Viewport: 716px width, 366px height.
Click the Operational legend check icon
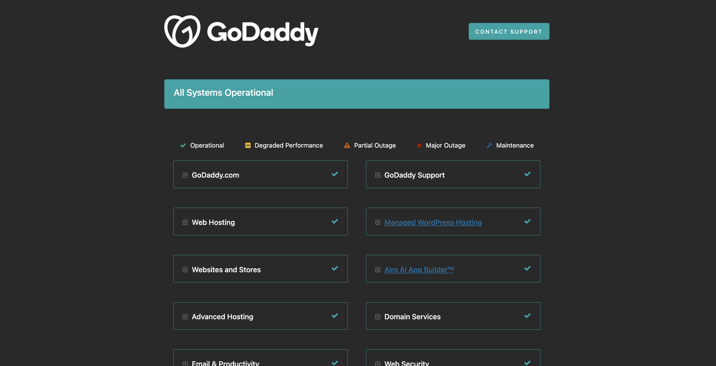[x=183, y=145]
